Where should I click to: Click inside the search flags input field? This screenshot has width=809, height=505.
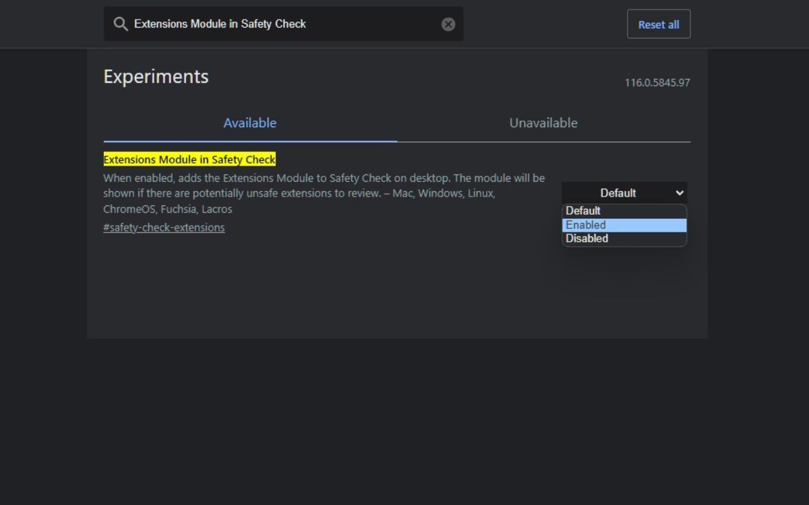pyautogui.click(x=283, y=24)
